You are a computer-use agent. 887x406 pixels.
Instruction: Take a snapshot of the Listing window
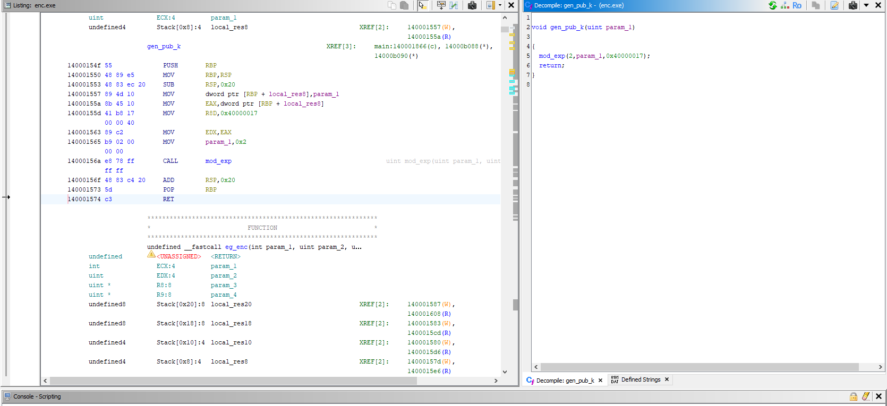point(472,5)
